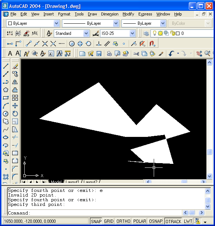Open the linetype ByLayer dropdown
This screenshot has width=215, height=226.
point(91,23)
